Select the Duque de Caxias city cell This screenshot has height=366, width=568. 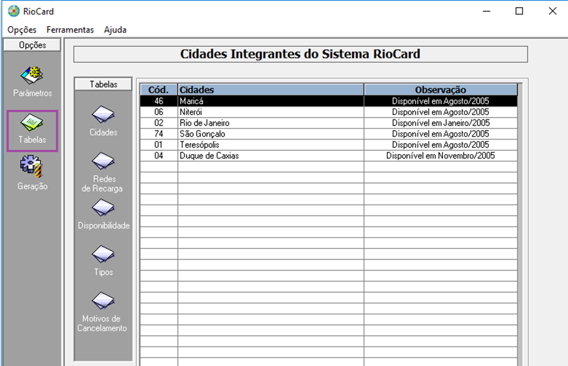coord(271,156)
